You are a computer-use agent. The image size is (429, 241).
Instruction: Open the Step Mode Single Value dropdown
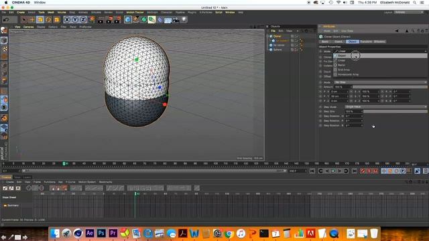point(386,107)
